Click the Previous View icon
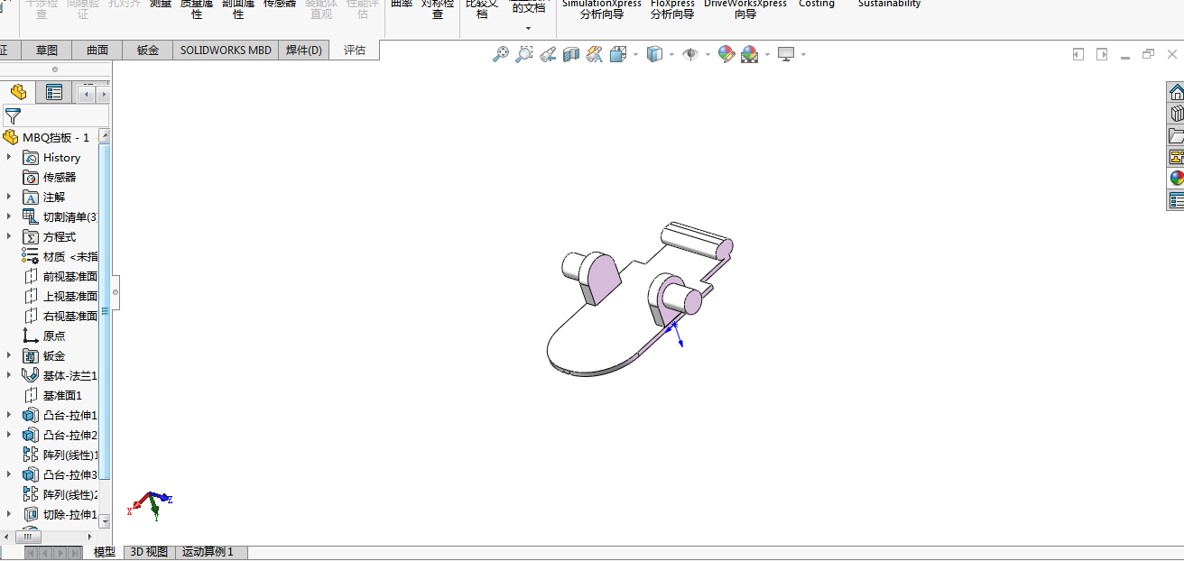1184x561 pixels. [x=548, y=55]
